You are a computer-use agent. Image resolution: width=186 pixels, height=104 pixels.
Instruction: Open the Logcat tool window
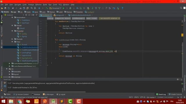pos(61,94)
